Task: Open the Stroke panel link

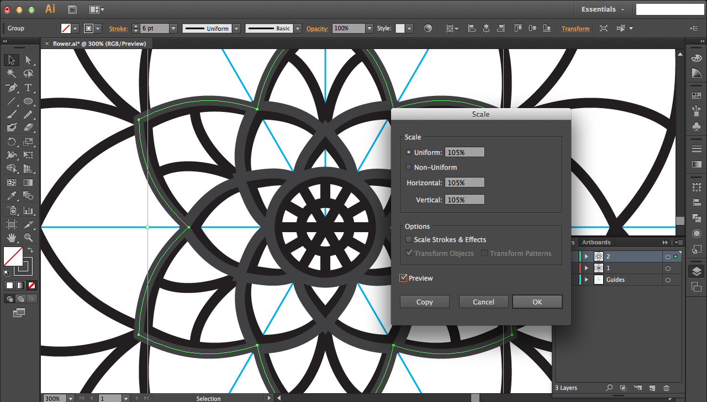Action: click(118, 29)
